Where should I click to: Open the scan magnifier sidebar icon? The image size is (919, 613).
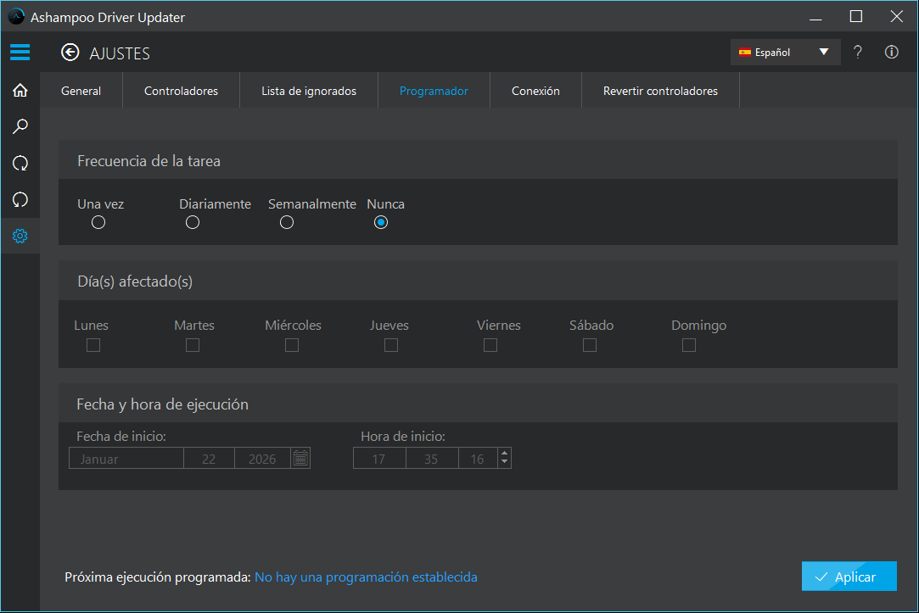click(x=20, y=127)
